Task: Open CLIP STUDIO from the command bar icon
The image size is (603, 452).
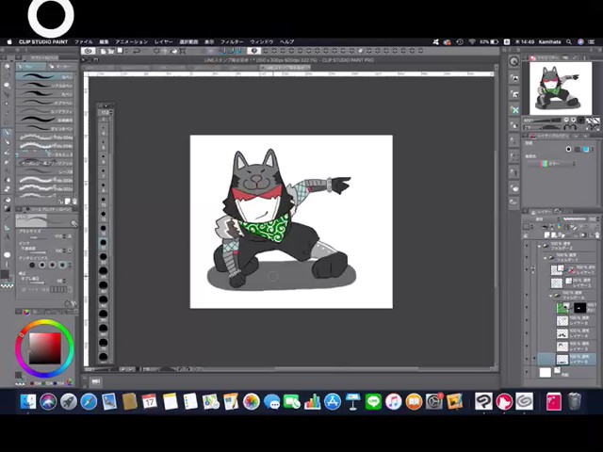Action: click(x=88, y=51)
